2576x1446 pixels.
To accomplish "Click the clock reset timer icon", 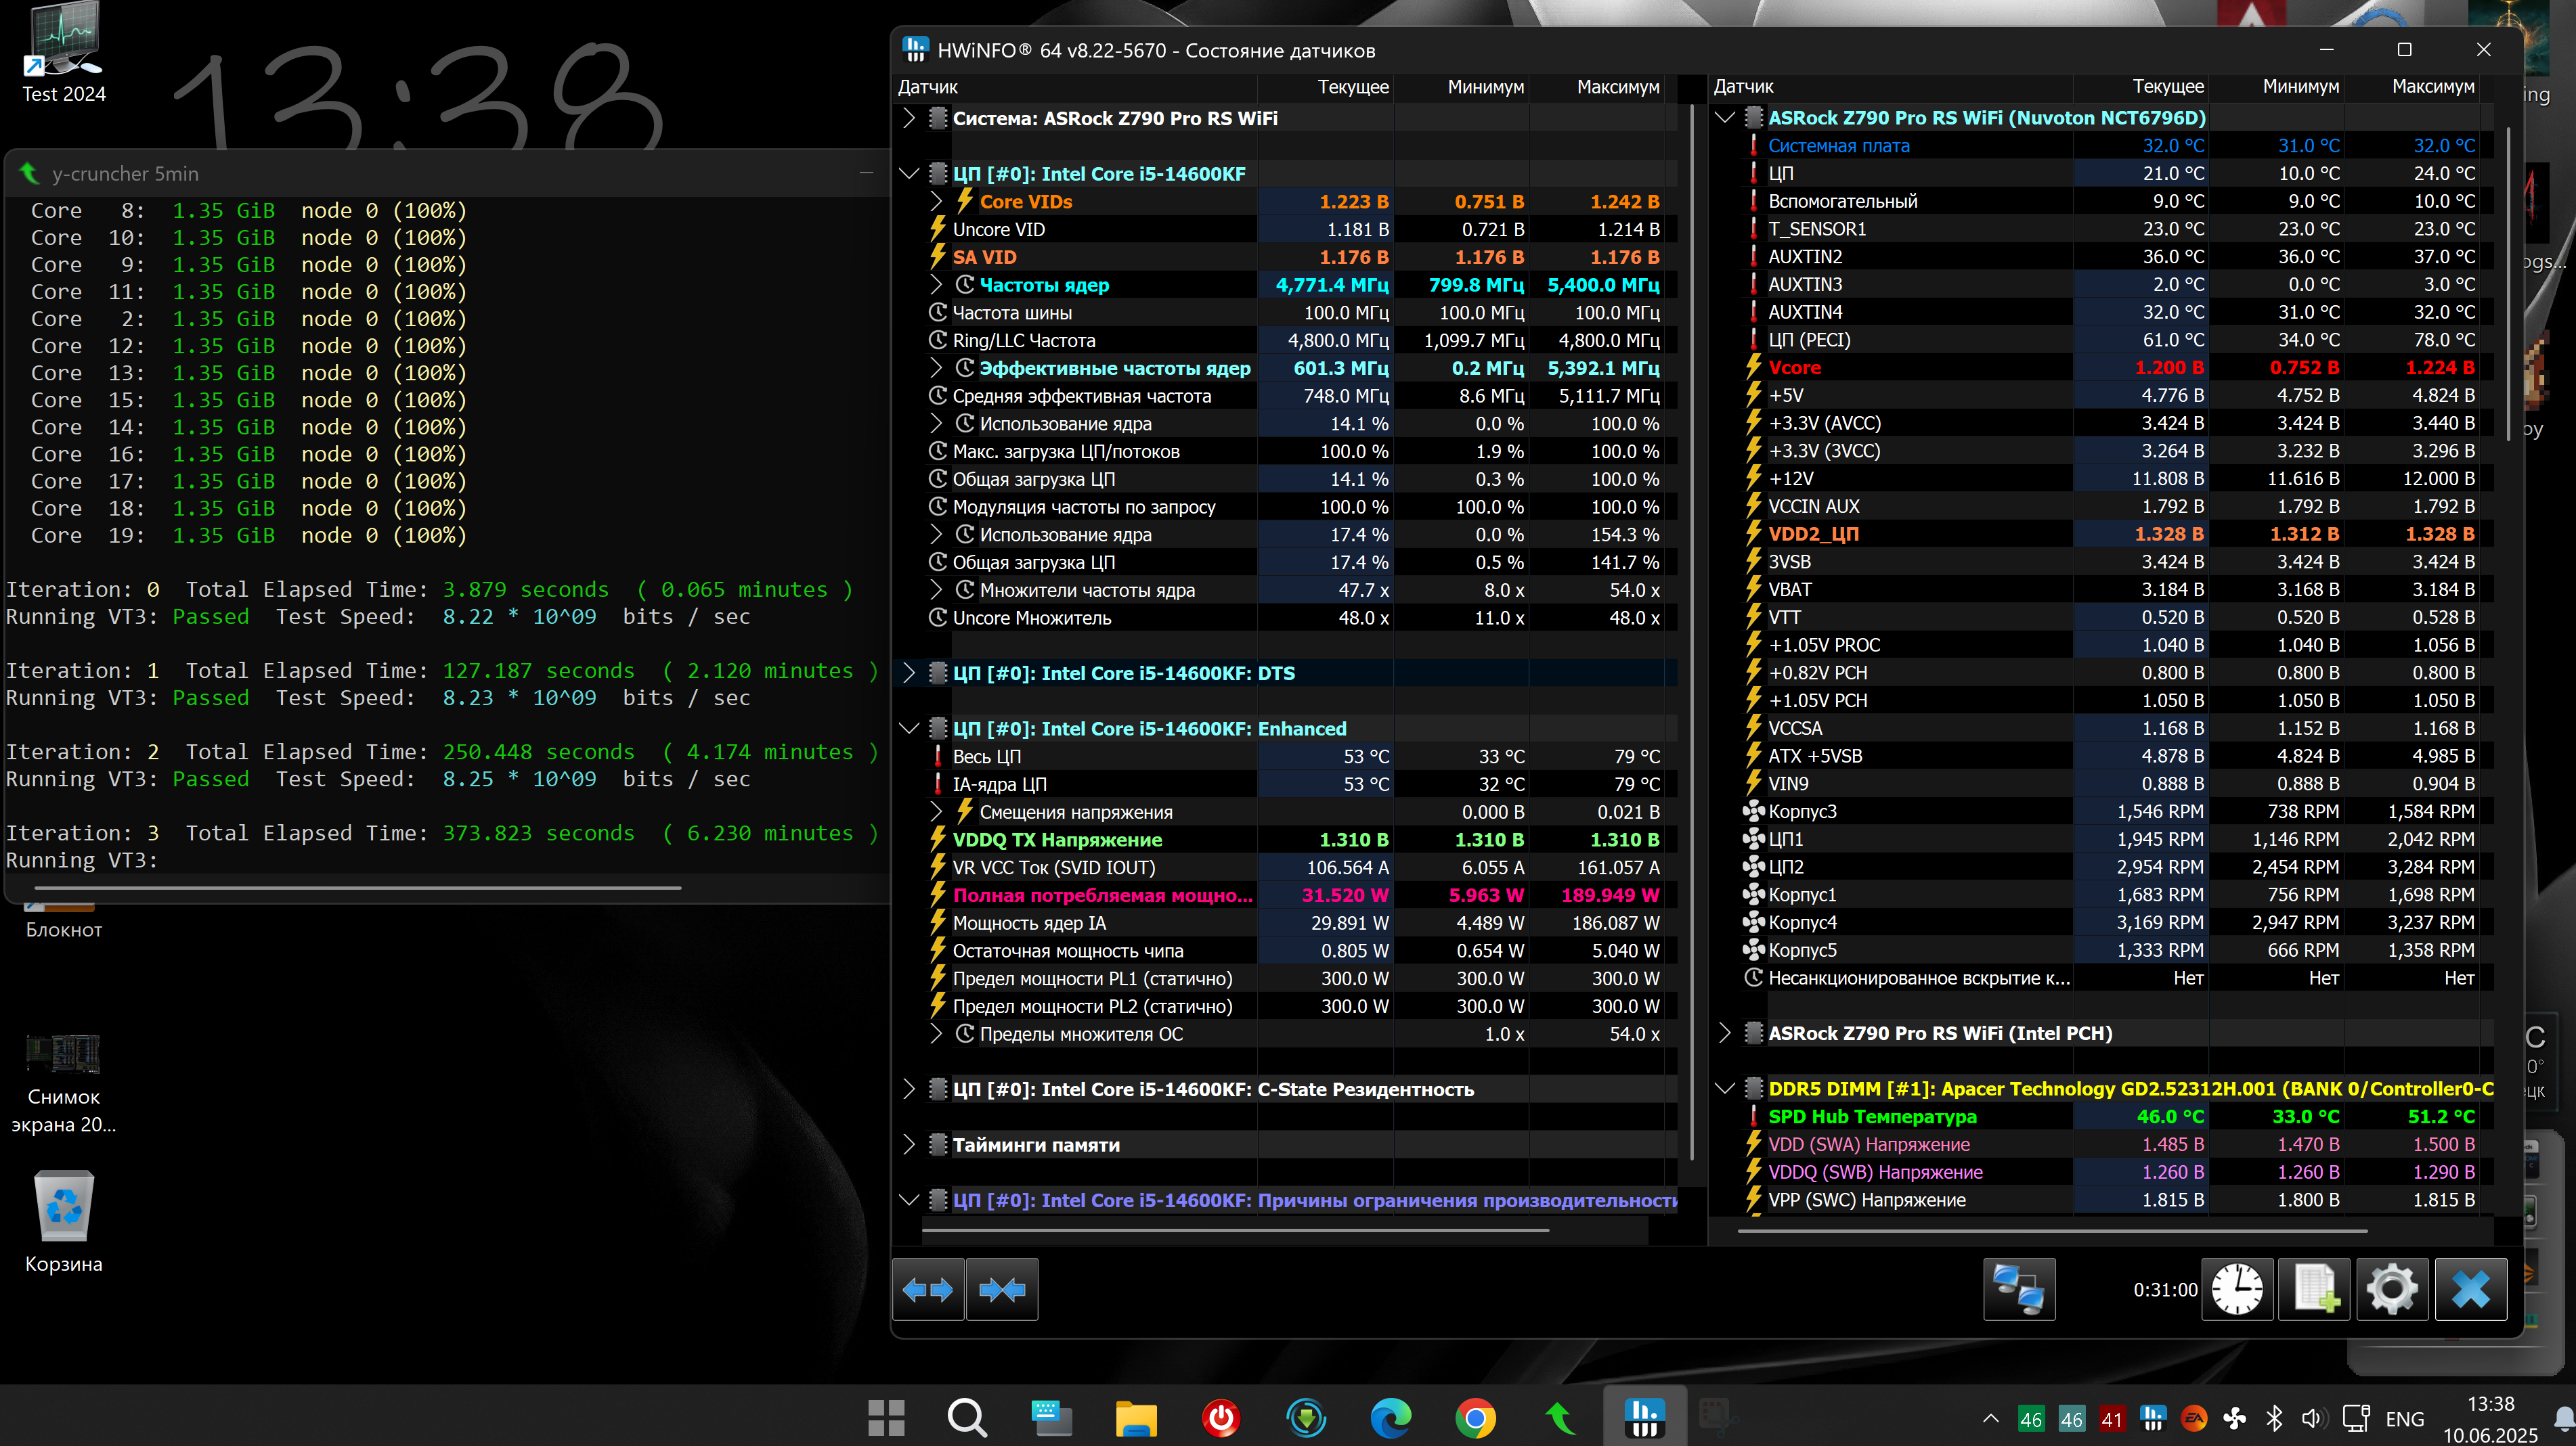I will (2236, 1290).
